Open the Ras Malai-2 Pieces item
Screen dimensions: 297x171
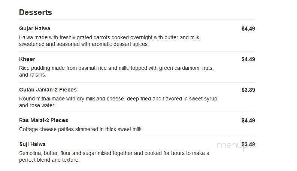click(43, 120)
